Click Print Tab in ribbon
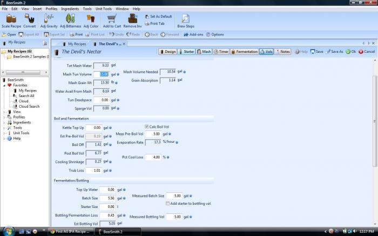Viewport: 378px width, 236px height. click(x=154, y=24)
